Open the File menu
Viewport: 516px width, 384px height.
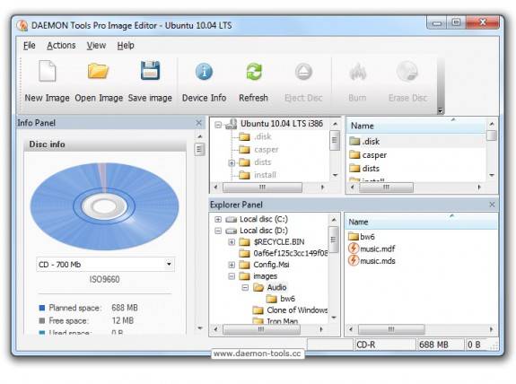30,46
